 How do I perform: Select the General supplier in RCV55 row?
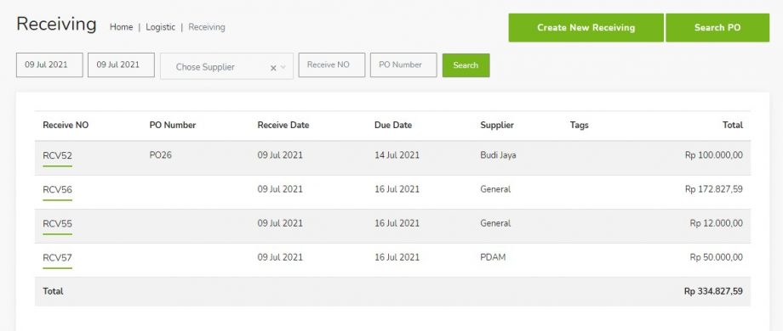495,223
